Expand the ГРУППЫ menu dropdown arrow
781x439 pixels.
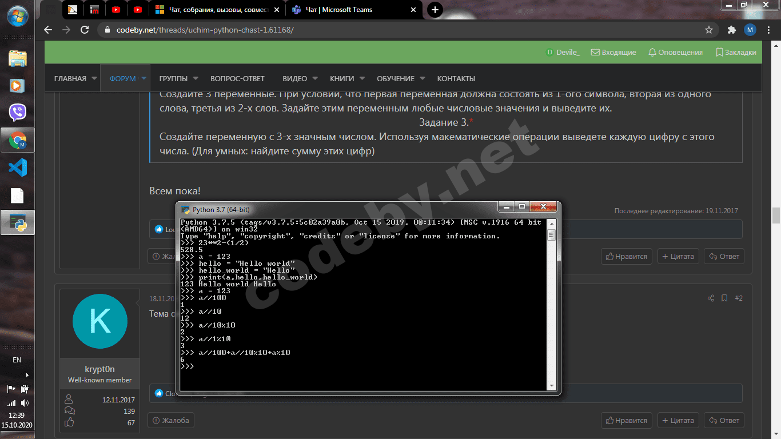[x=196, y=78]
